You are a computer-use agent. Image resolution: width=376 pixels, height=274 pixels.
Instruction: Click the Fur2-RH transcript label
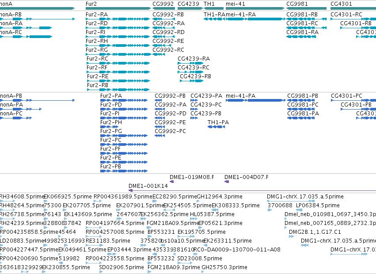click(97, 41)
